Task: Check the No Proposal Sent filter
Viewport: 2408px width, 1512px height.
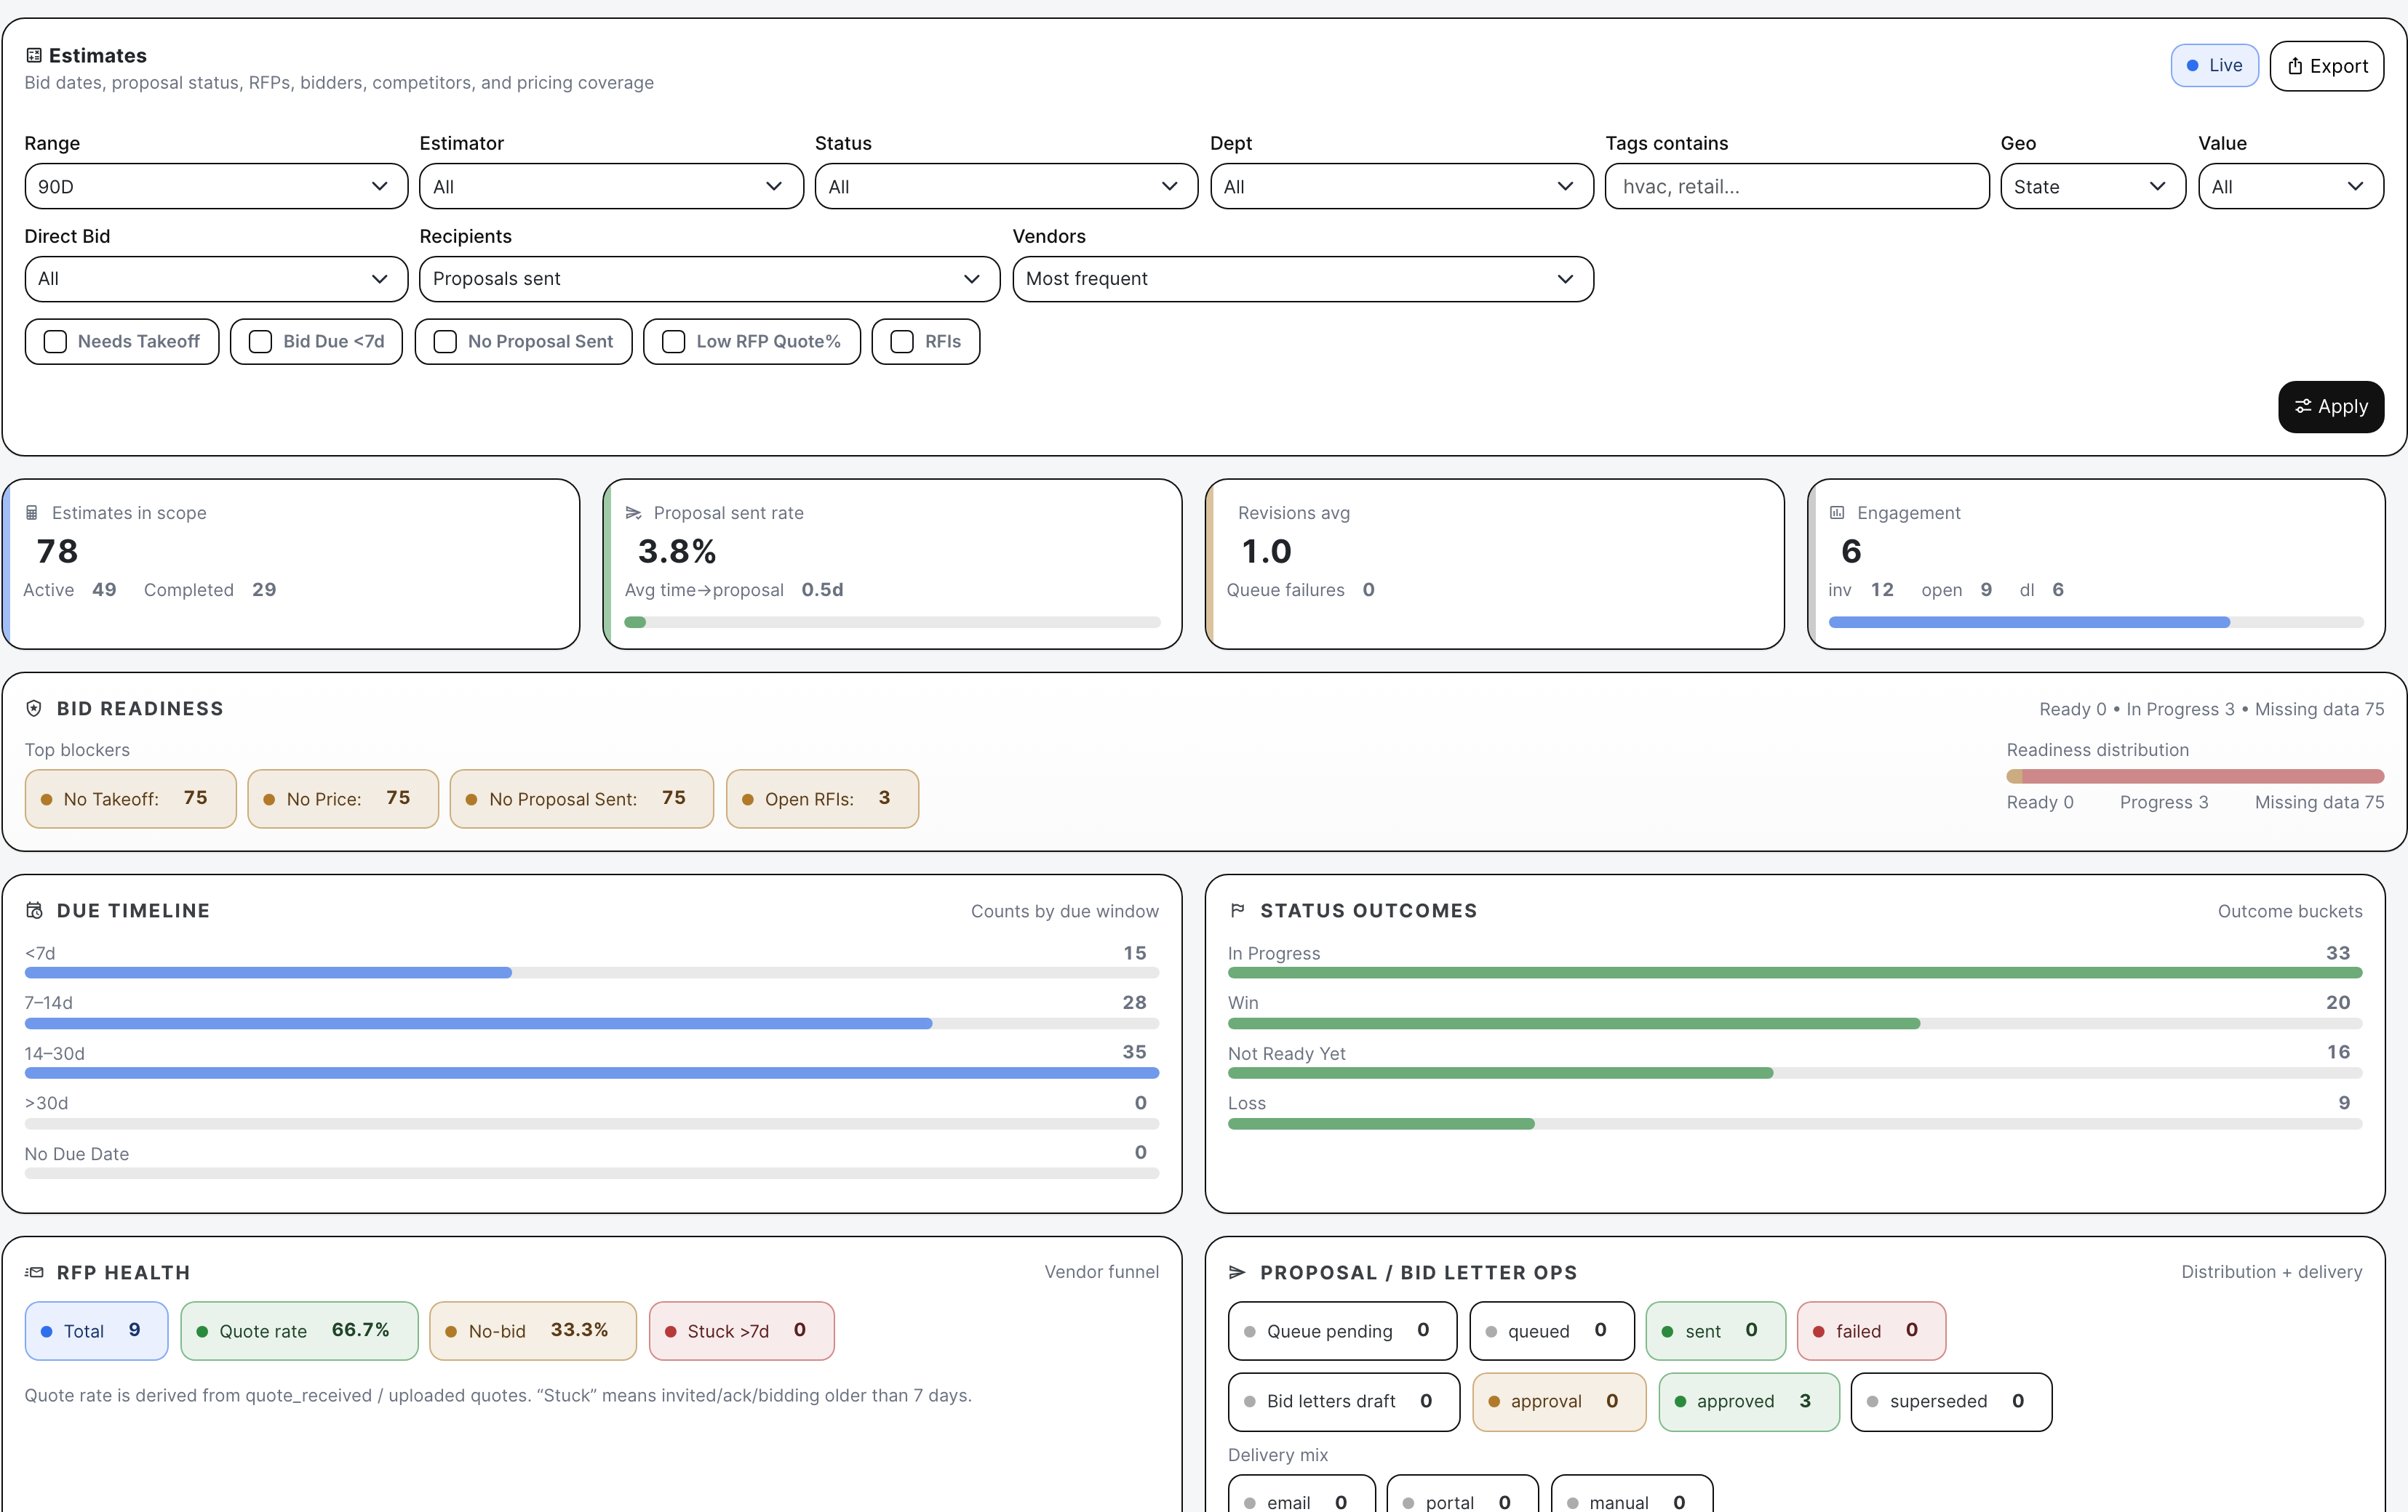Action: [x=446, y=342]
